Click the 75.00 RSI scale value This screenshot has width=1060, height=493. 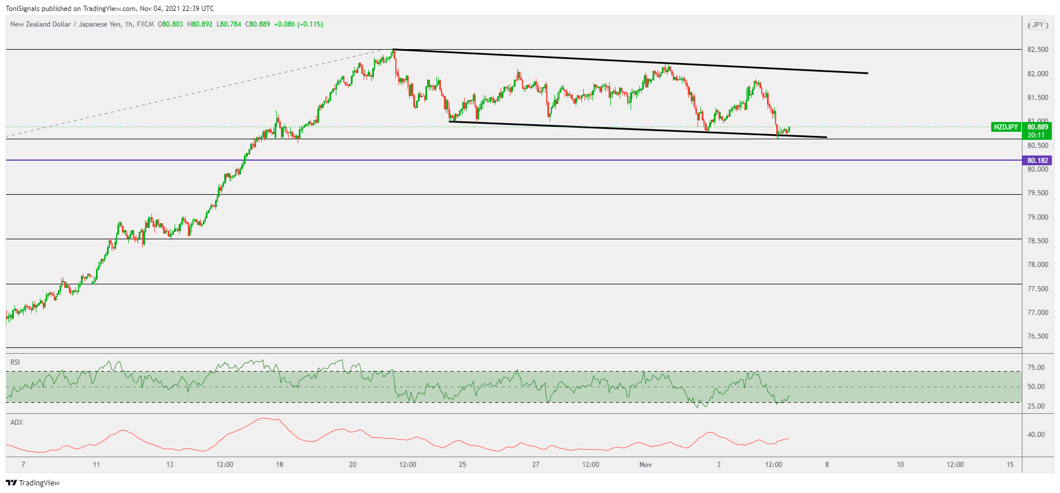click(x=1036, y=368)
